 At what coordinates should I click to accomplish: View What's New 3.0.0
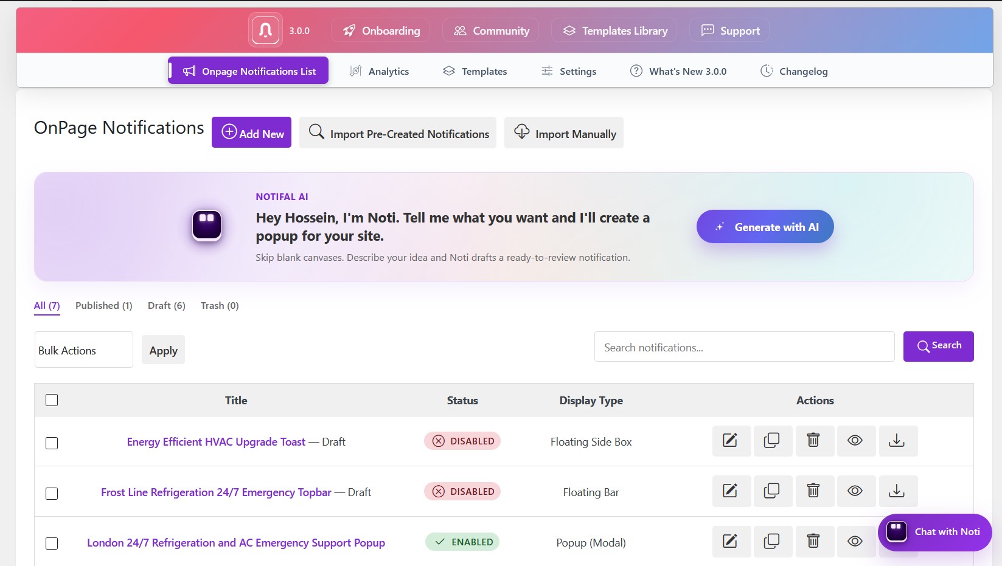[x=678, y=71]
